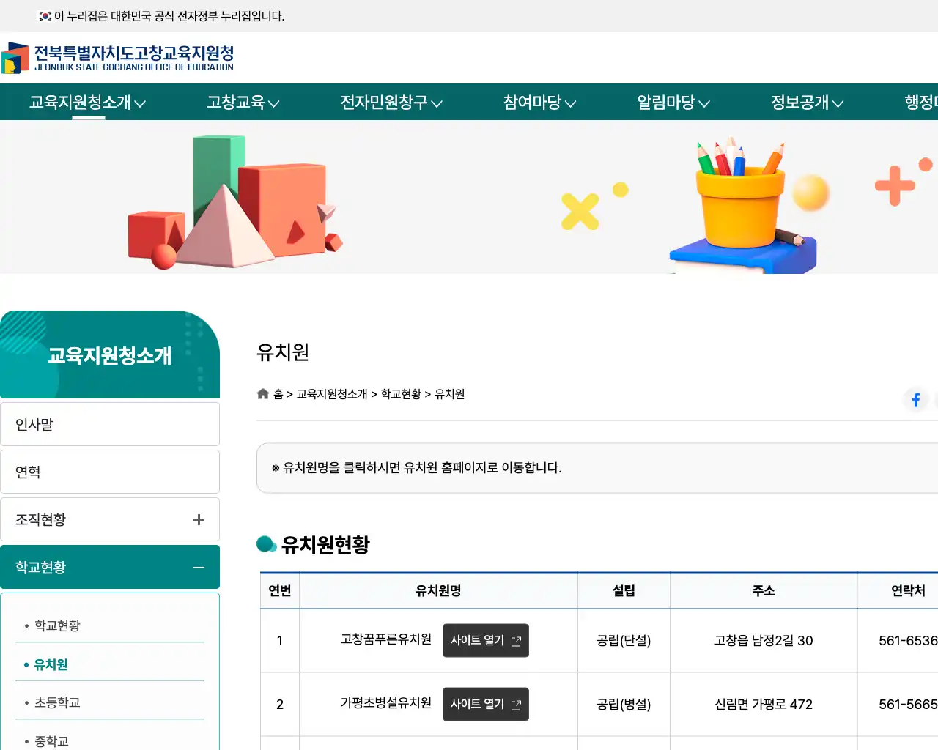The image size is (938, 750).
Task: Open the 정보공개 dropdown chevron
Action: click(839, 103)
